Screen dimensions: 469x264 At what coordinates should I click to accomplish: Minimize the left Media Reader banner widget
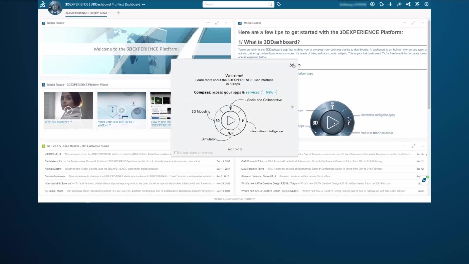point(208,23)
